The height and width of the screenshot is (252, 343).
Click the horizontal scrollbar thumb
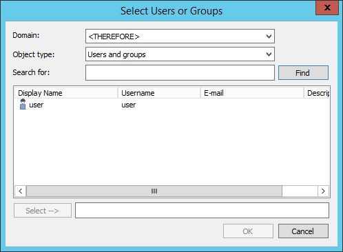(x=154, y=191)
